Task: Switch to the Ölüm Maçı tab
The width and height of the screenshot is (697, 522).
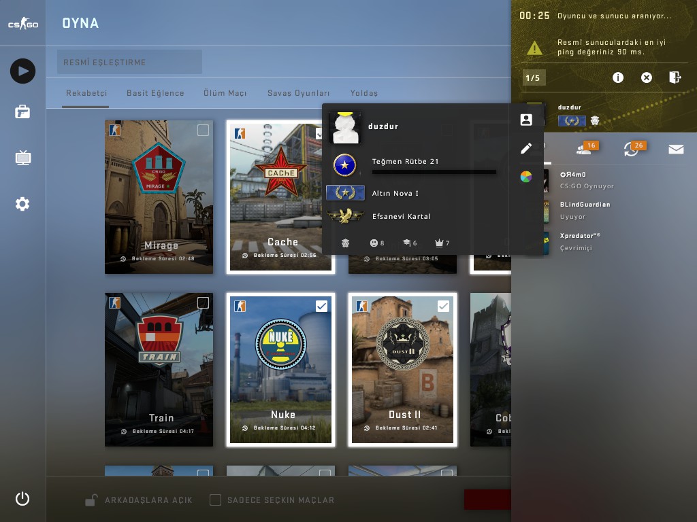Action: (225, 93)
